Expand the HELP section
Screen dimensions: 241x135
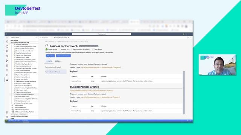pos(12,118)
